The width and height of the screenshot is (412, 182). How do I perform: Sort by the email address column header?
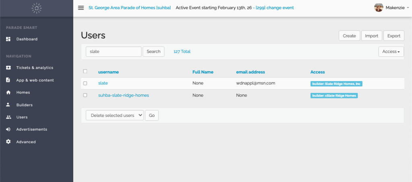click(x=250, y=72)
